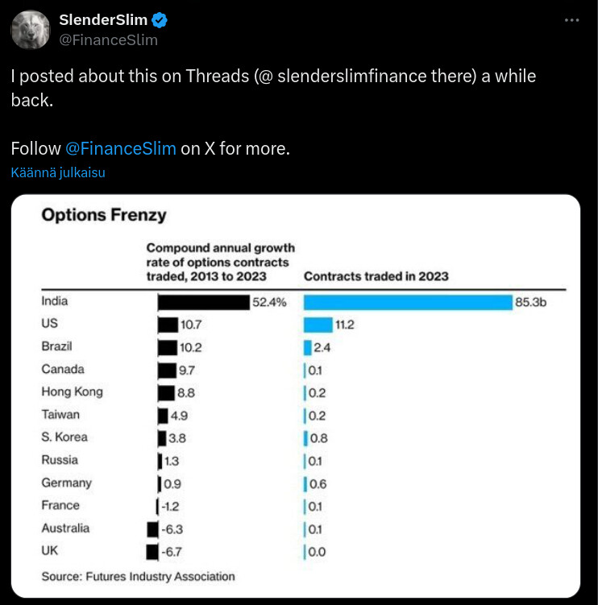Click the blue verified badge
The image size is (598, 605).
pyautogui.click(x=160, y=20)
